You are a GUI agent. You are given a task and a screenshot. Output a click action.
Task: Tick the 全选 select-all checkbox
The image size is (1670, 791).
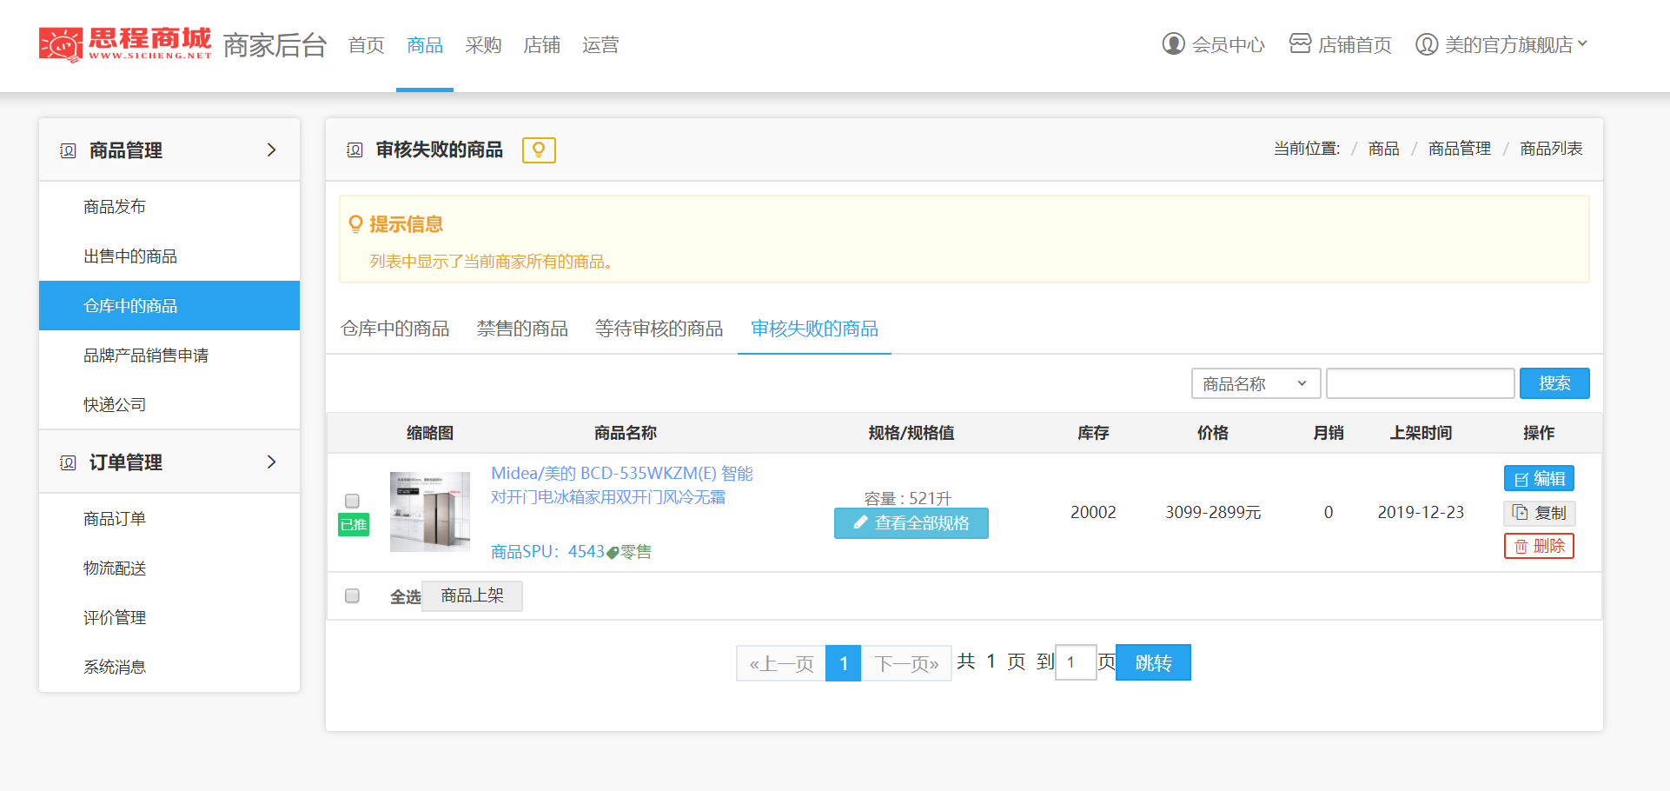coord(352,595)
